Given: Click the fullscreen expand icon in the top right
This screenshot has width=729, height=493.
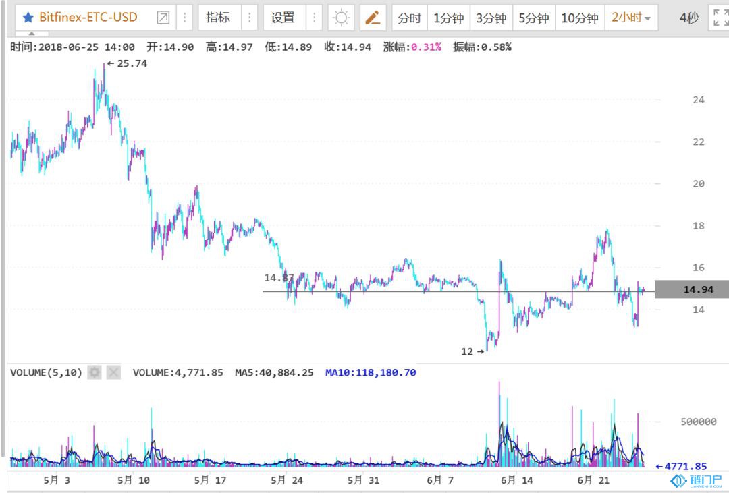Looking at the screenshot, I should point(720,18).
